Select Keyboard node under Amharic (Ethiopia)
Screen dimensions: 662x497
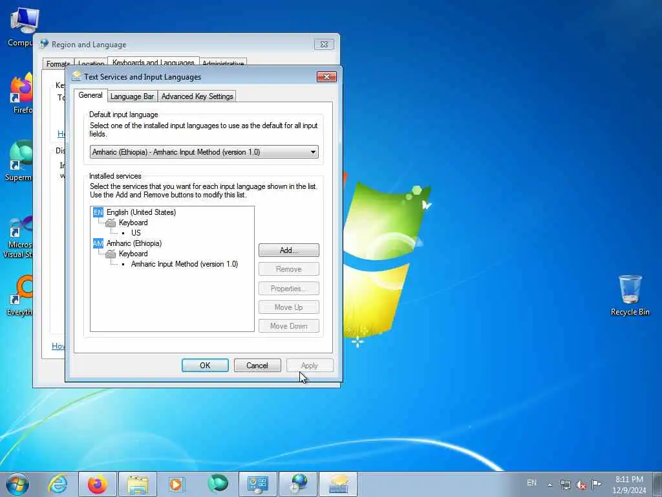point(133,254)
